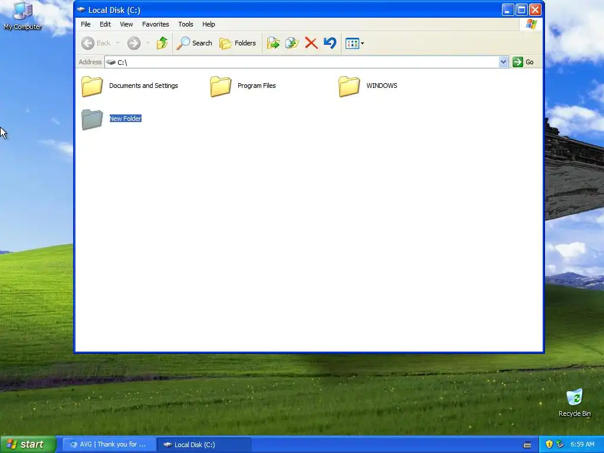604x453 pixels.
Task: Click the Back navigation button
Action: click(96, 43)
